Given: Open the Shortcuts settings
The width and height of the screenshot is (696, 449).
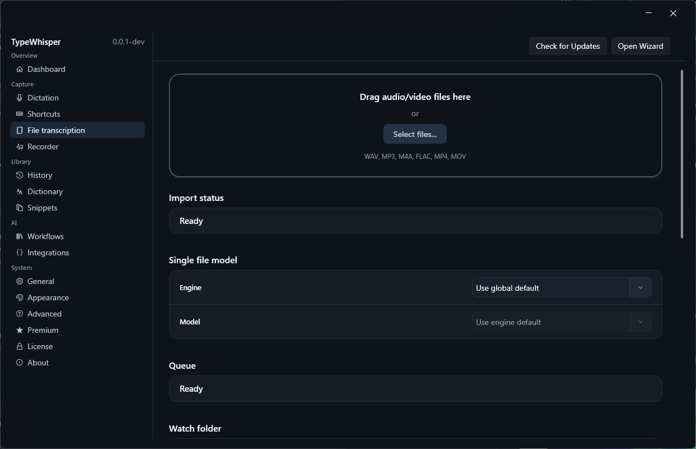Looking at the screenshot, I should tap(77, 114).
